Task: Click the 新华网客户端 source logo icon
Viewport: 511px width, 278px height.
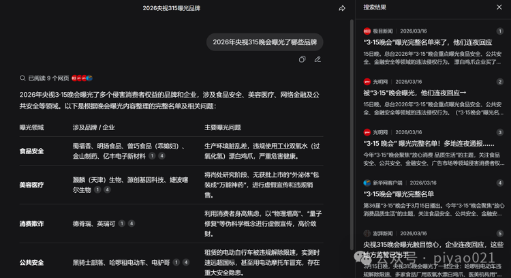Action: point(367,183)
